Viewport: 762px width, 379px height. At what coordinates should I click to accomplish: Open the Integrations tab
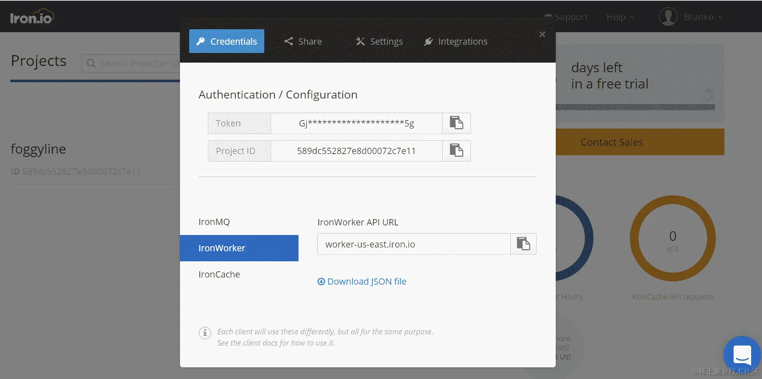click(x=456, y=41)
